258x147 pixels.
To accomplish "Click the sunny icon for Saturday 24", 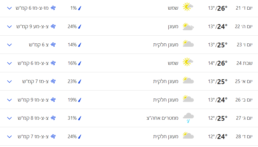I will pos(188,62).
